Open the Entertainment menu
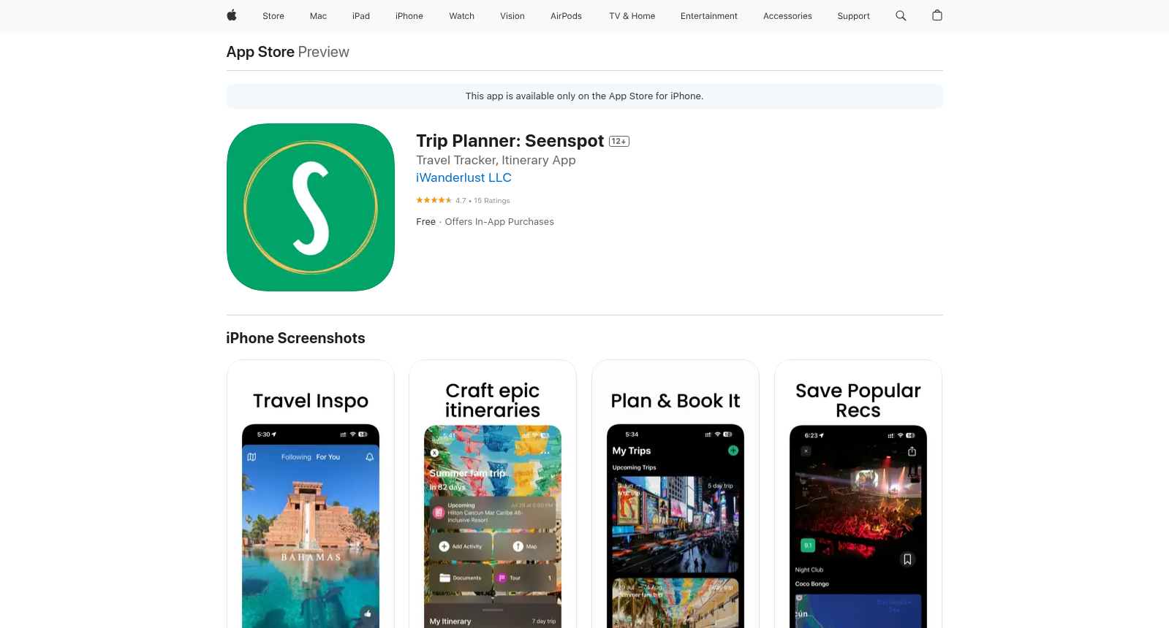This screenshot has width=1169, height=628. pyautogui.click(x=709, y=16)
